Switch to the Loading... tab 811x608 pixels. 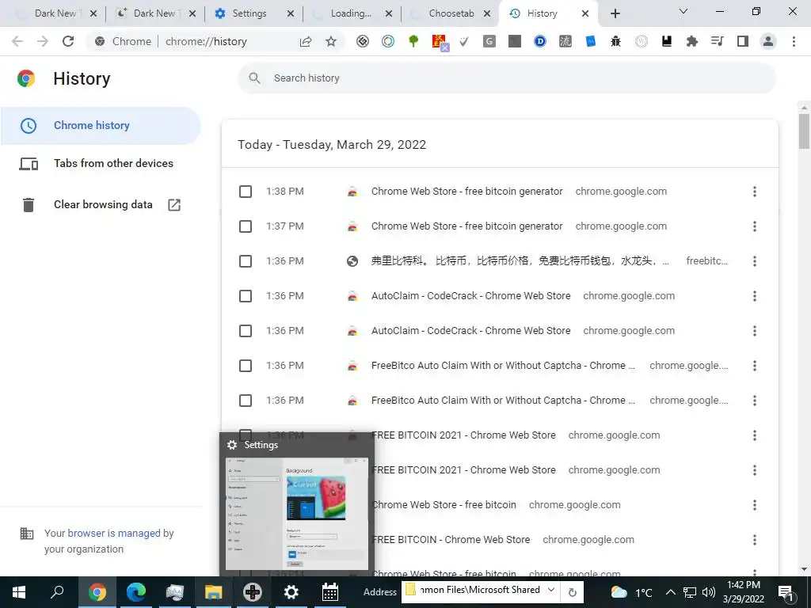[351, 13]
